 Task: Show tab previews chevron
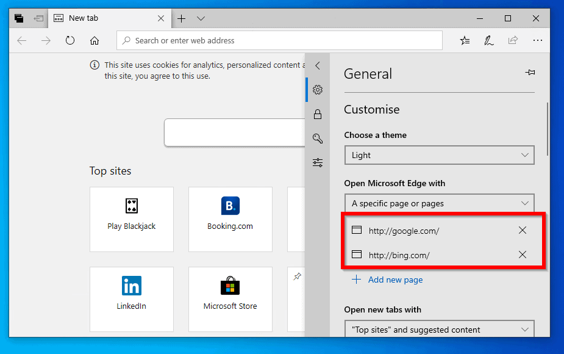click(x=201, y=18)
